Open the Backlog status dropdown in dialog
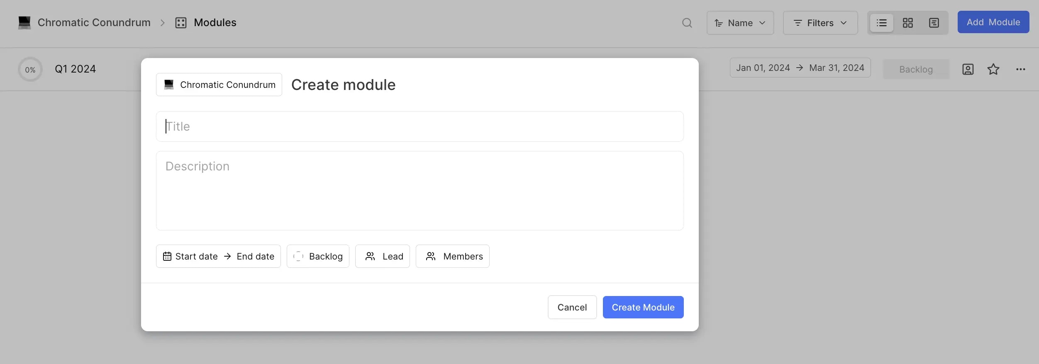This screenshot has height=364, width=1039. point(318,256)
